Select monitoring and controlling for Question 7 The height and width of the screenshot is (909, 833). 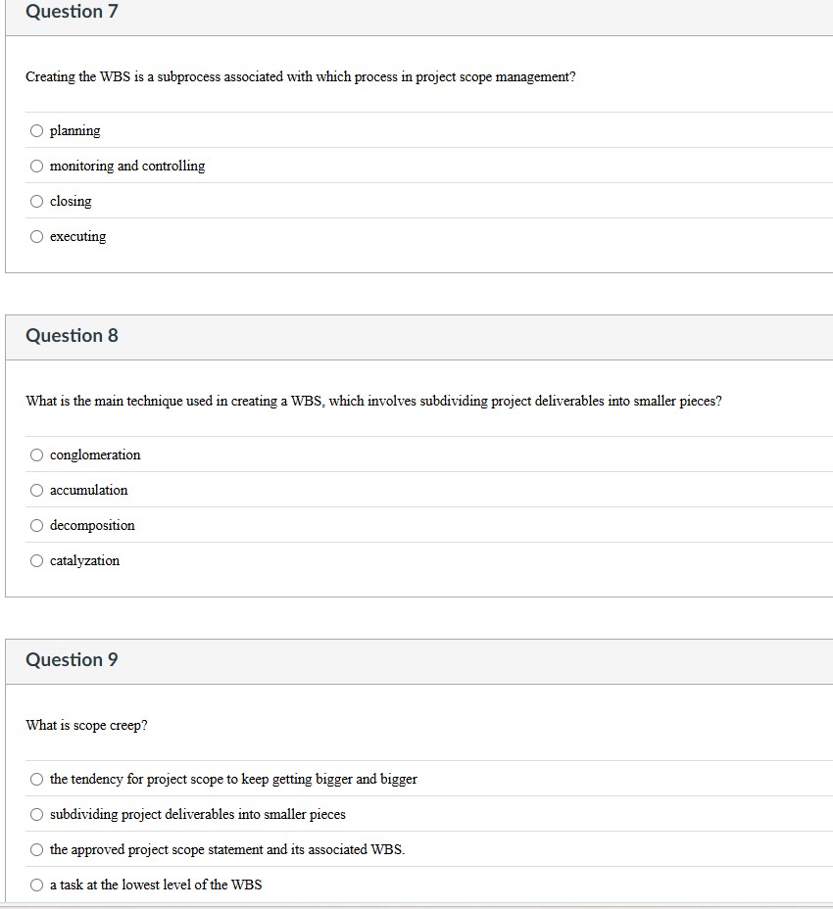[x=36, y=165]
